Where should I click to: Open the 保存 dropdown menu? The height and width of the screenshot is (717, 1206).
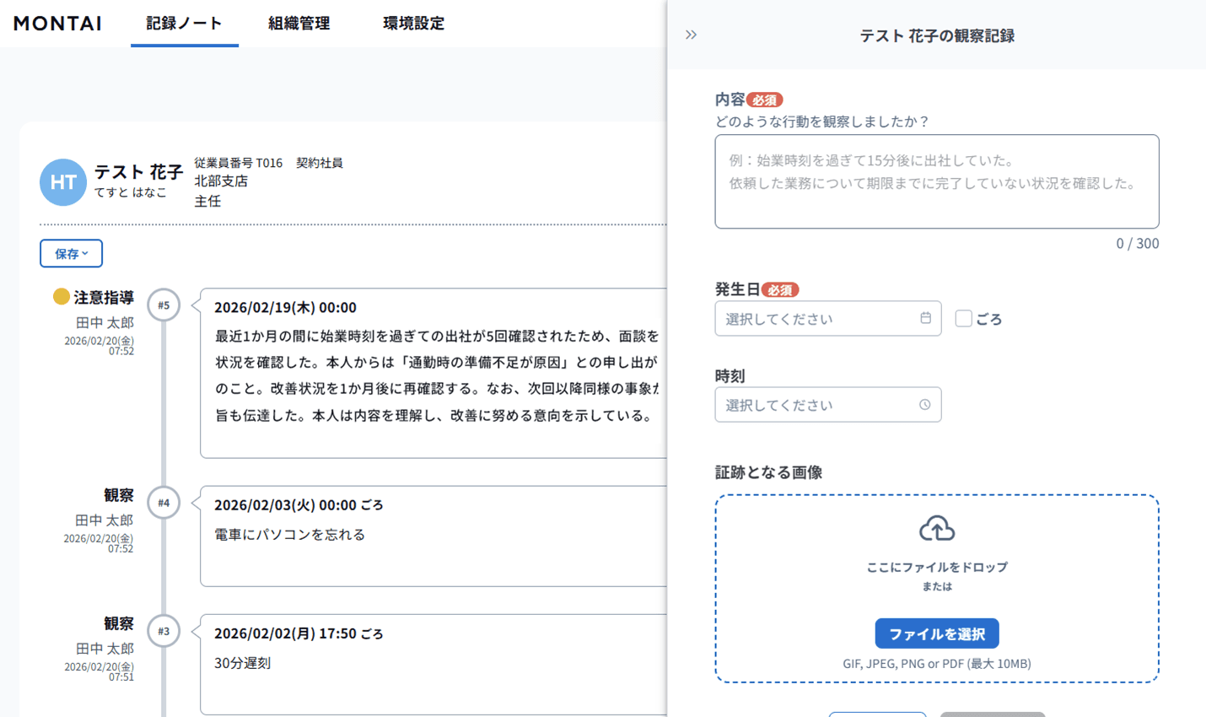pos(71,253)
